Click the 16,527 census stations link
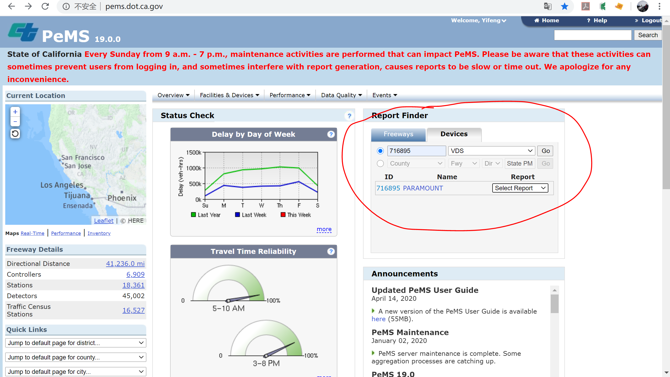670x377 pixels. pyautogui.click(x=133, y=310)
